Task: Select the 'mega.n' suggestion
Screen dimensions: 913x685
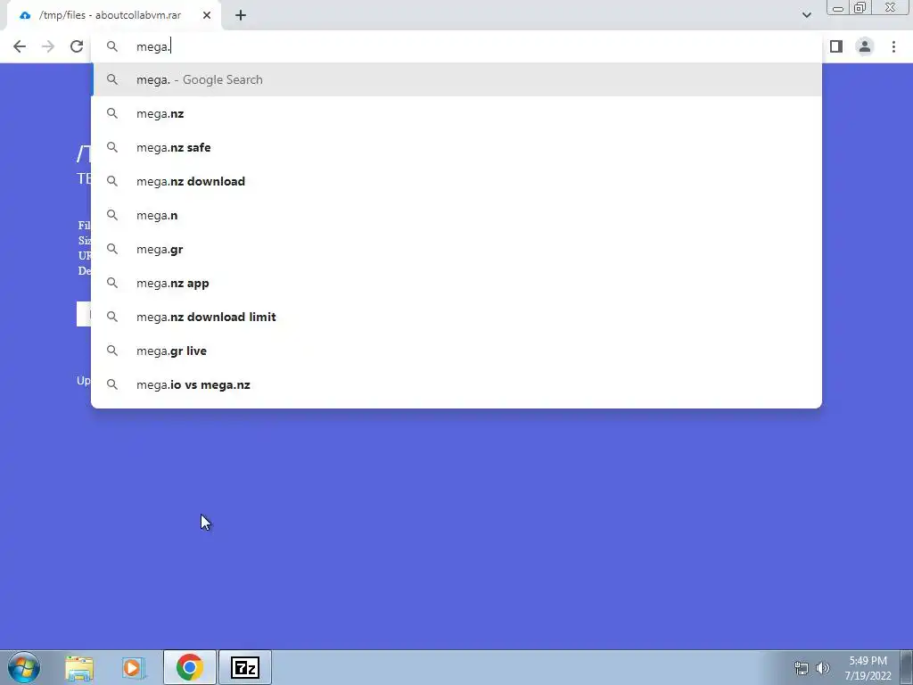Action: (x=456, y=215)
